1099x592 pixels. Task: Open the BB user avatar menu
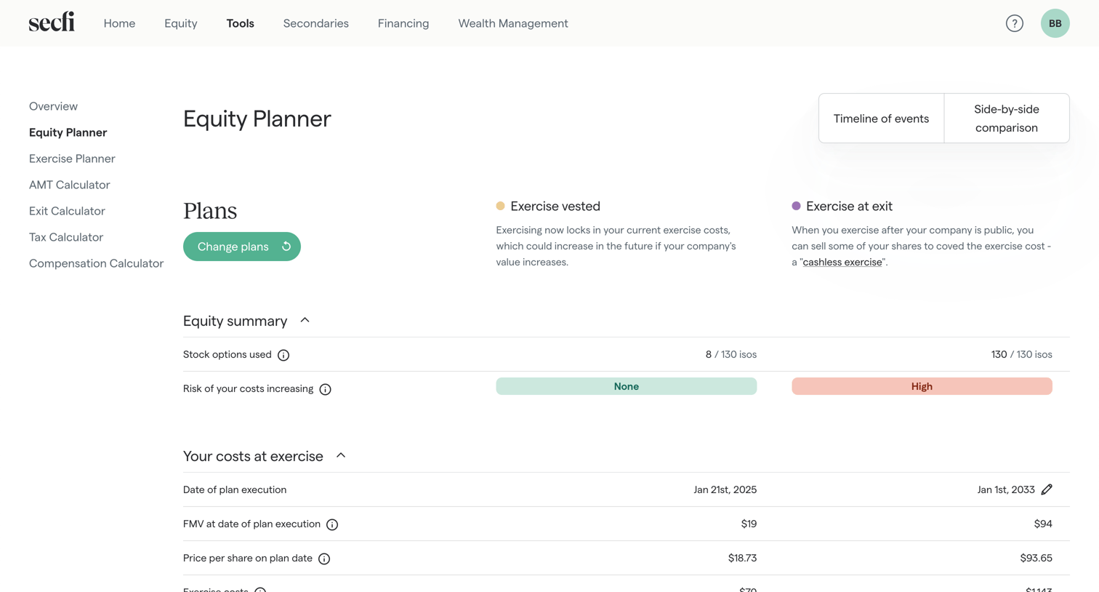point(1055,23)
